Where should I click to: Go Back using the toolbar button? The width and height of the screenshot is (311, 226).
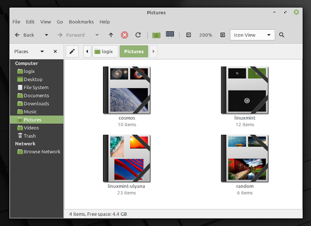click(x=25, y=35)
